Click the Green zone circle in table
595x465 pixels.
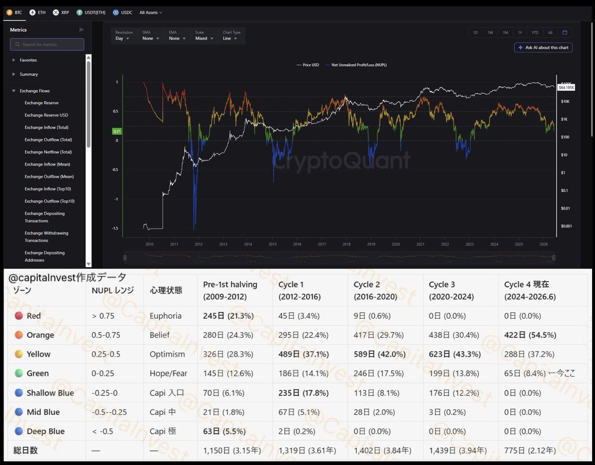[19, 373]
